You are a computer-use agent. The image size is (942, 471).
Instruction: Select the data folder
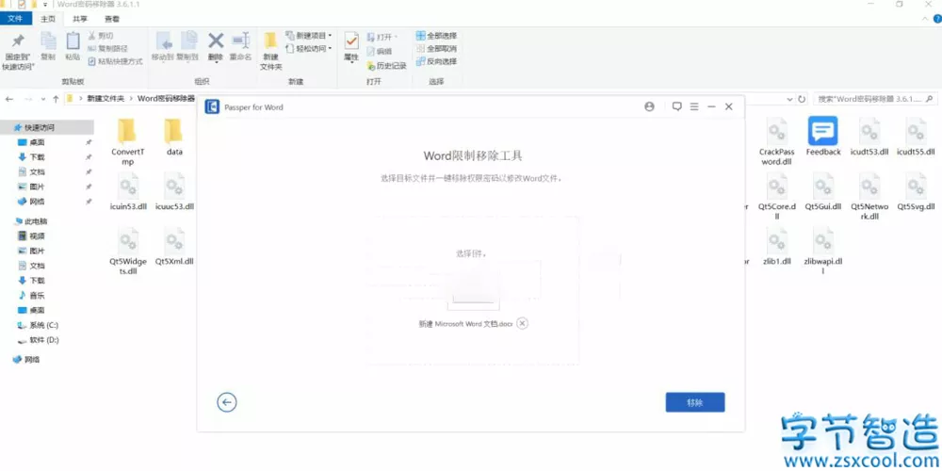(x=174, y=137)
